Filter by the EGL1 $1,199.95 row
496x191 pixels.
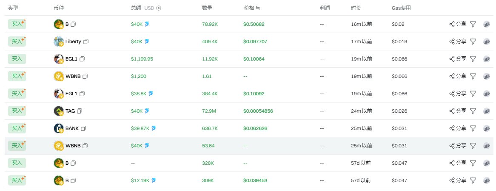[473, 59]
